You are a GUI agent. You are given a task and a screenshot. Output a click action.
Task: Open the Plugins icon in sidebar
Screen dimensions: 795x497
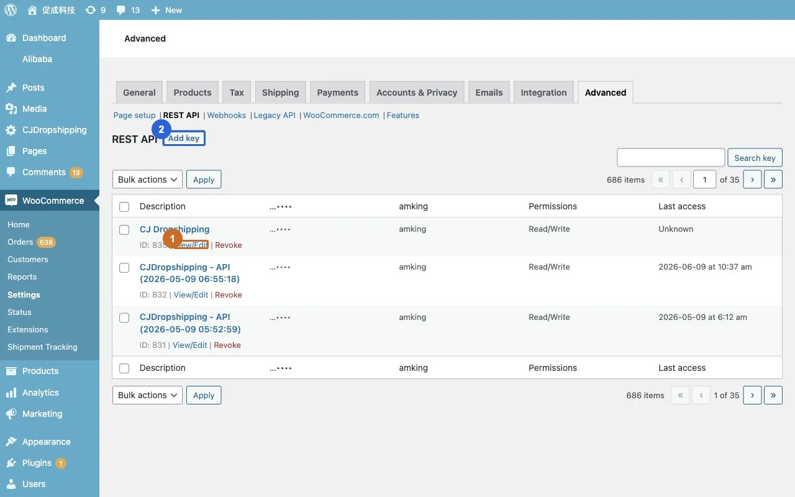coord(11,463)
